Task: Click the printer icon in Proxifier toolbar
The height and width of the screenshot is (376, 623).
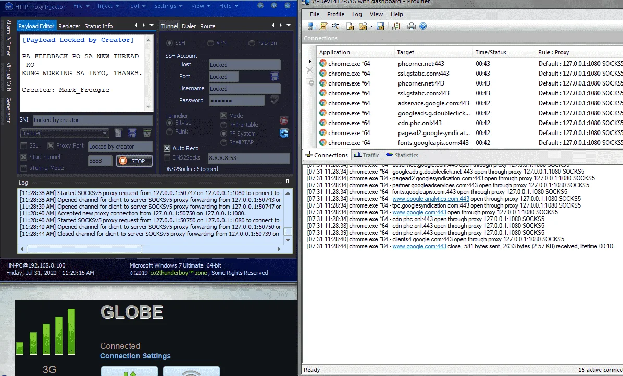Action: (411, 26)
